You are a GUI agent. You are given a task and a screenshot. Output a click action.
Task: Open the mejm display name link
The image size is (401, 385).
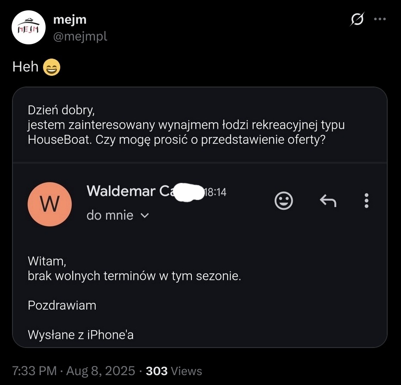(70, 19)
